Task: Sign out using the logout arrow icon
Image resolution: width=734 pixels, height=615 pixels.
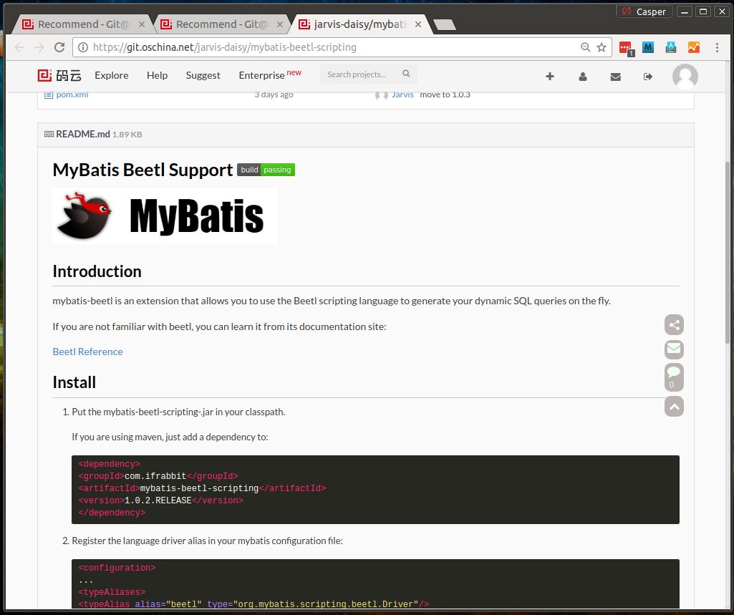Action: click(647, 75)
